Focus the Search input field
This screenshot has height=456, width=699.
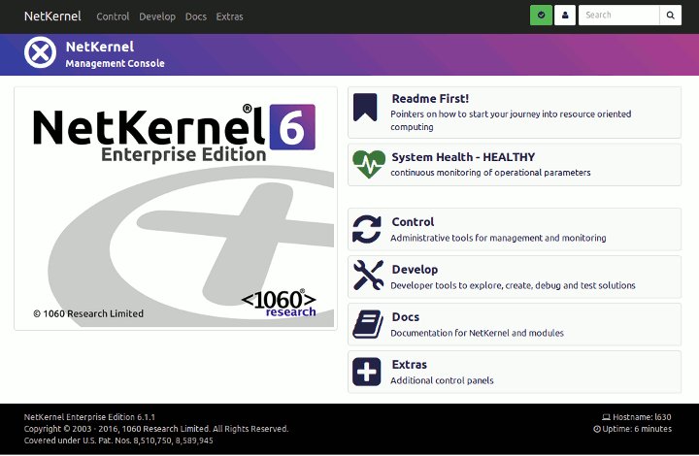pyautogui.click(x=618, y=16)
